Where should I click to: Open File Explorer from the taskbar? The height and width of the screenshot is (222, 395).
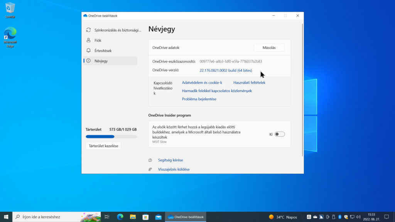pyautogui.click(x=133, y=217)
